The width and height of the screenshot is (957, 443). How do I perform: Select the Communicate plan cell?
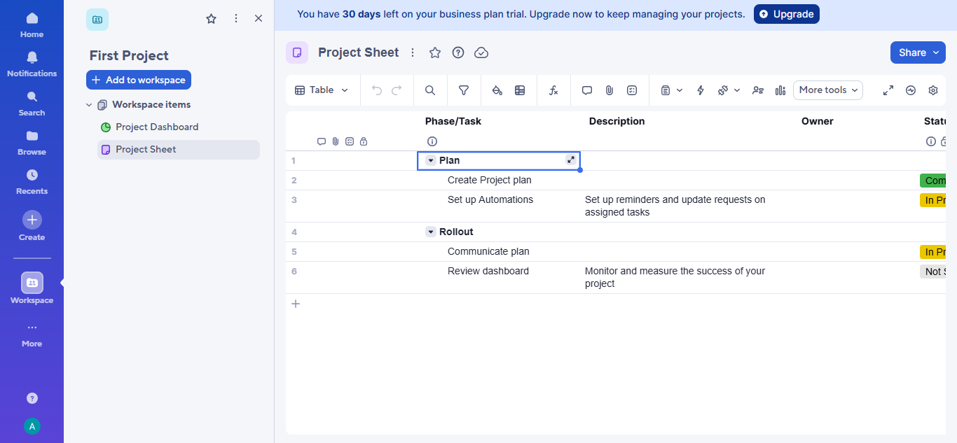click(500, 252)
